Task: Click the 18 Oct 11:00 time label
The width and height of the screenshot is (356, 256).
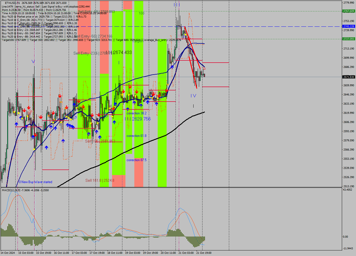Action: (x=115, y=253)
